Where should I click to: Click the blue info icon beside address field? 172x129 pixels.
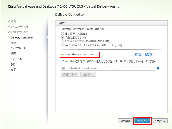click(x=158, y=68)
